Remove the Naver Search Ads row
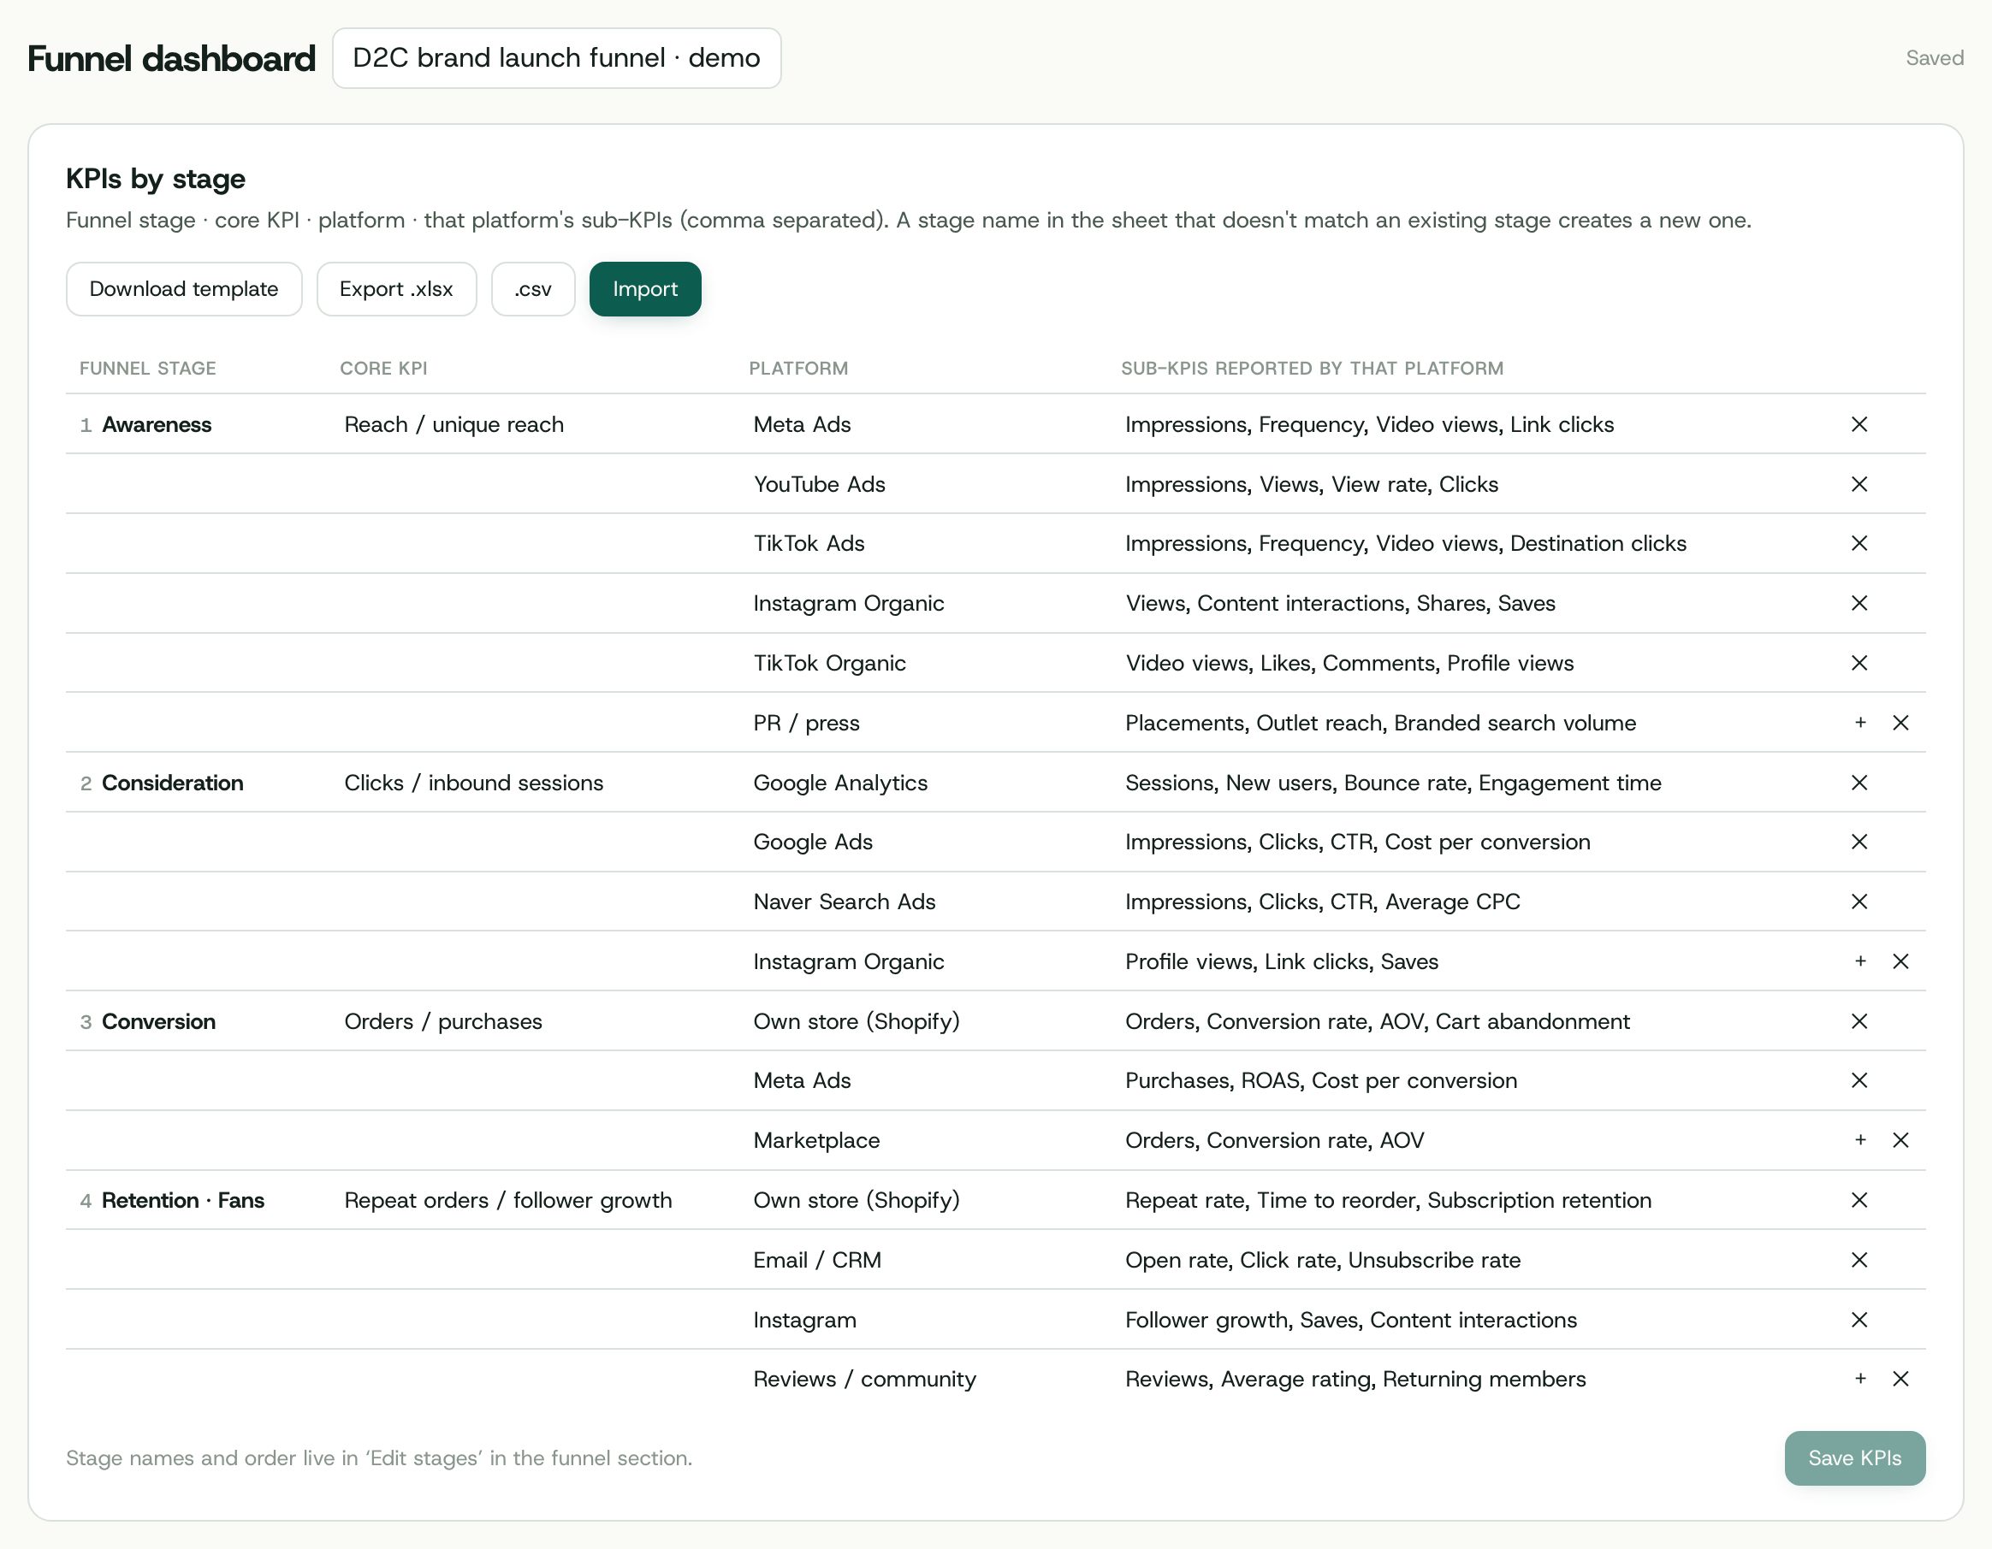 [x=1859, y=902]
